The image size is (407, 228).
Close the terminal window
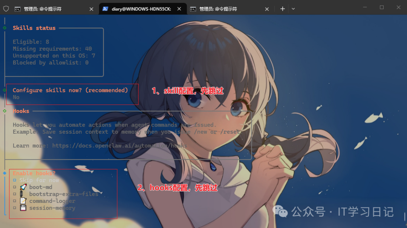398,7
